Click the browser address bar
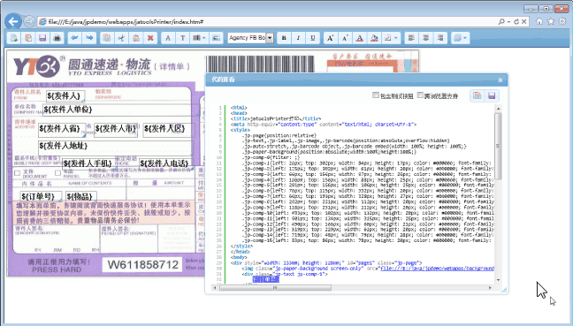 click(267, 22)
